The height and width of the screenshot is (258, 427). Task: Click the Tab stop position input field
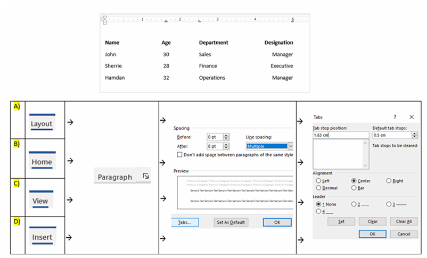tap(341, 135)
